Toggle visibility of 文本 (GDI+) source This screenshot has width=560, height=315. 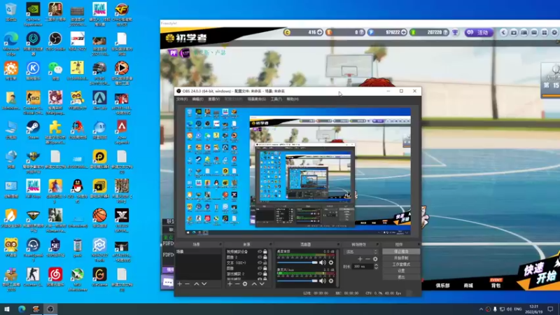pos(260,262)
